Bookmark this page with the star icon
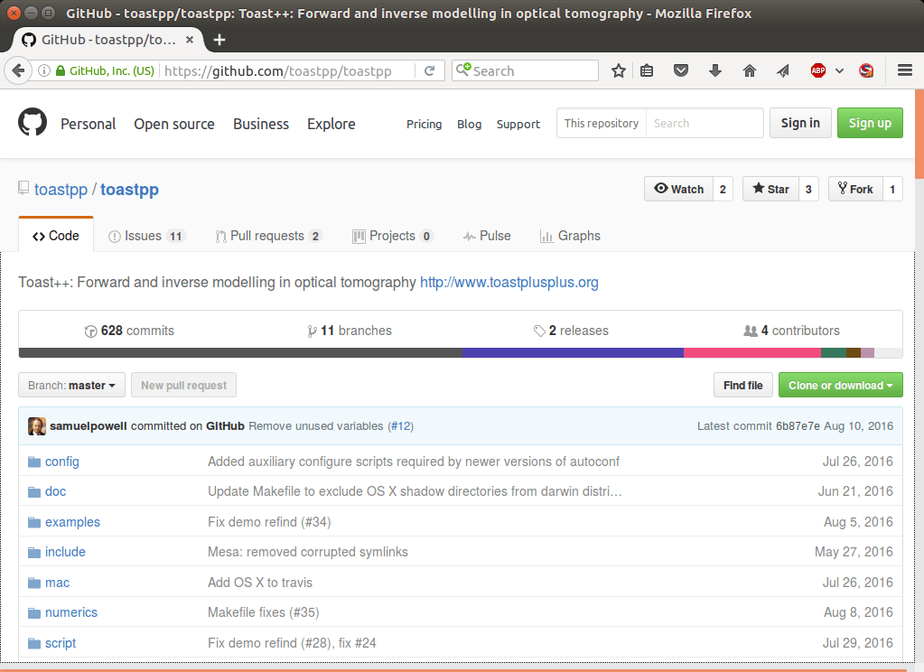This screenshot has width=924, height=672. pyautogui.click(x=618, y=70)
